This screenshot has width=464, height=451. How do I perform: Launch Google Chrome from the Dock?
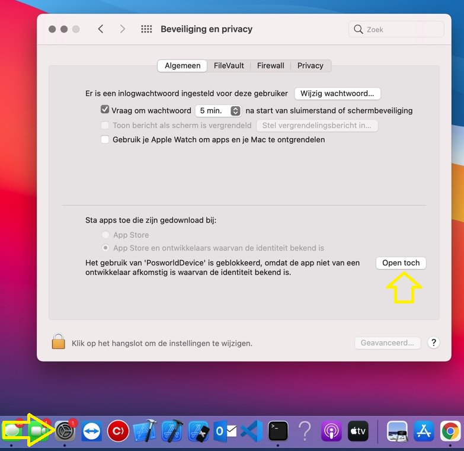coord(451,431)
